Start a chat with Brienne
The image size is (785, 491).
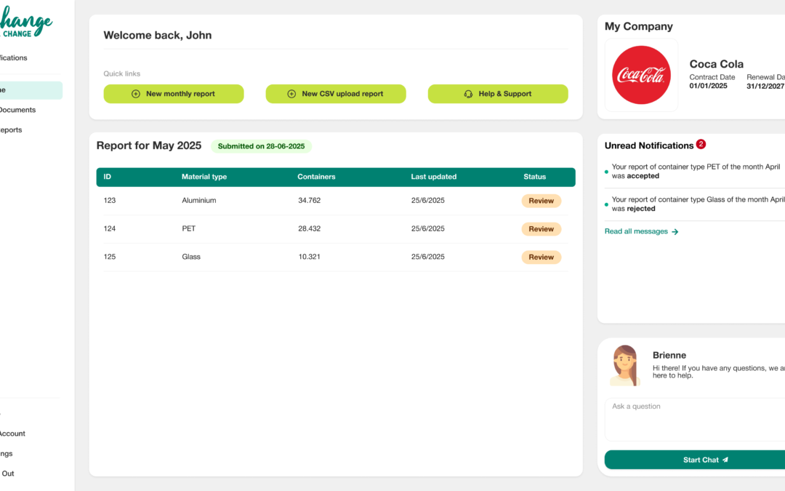tap(705, 460)
